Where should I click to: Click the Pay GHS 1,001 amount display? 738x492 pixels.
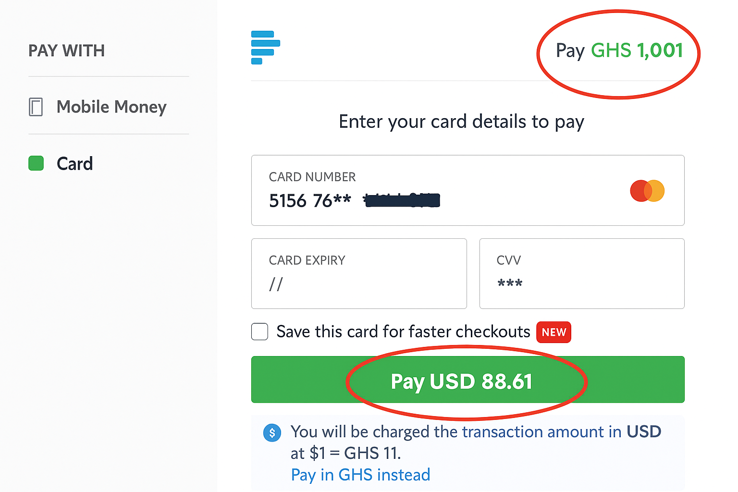click(x=619, y=50)
